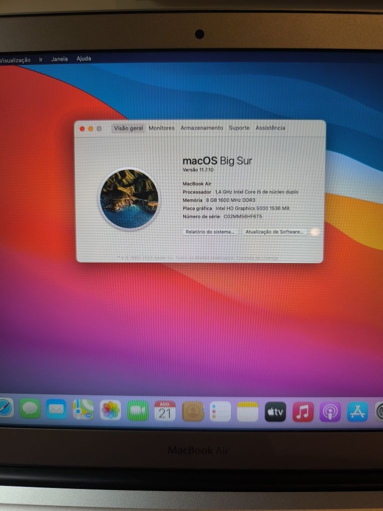Minimize the About This Mac window
This screenshot has height=511, width=383.
(x=91, y=129)
